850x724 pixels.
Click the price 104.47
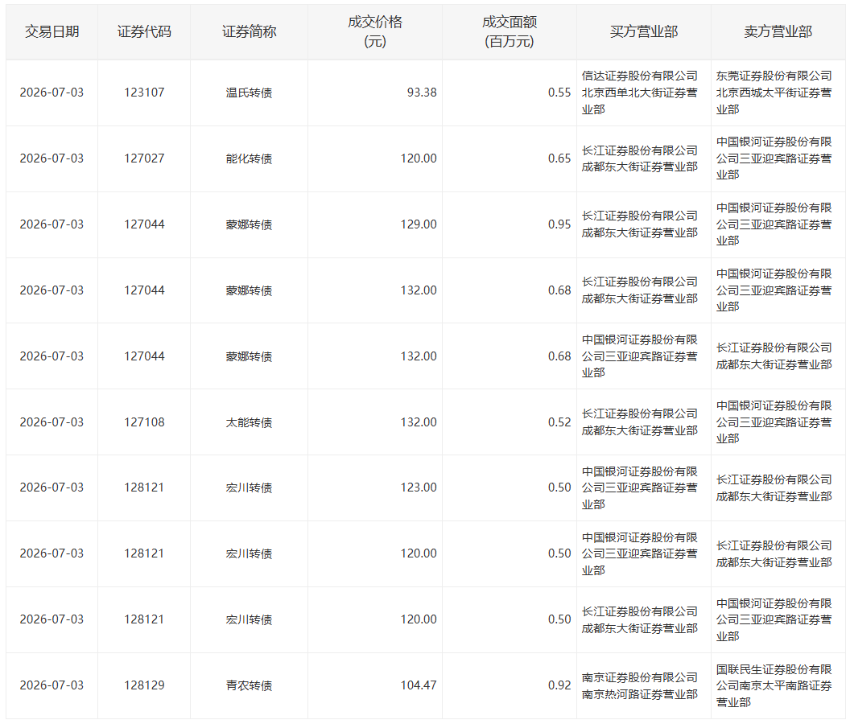pyautogui.click(x=419, y=685)
